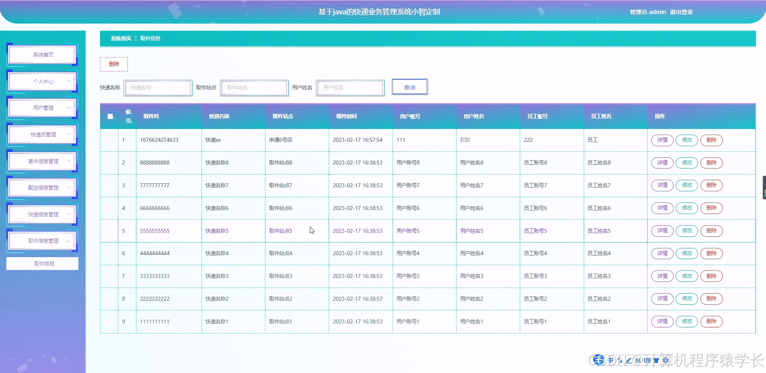
Task: Open 详情 for row 4444444444
Action: point(662,254)
